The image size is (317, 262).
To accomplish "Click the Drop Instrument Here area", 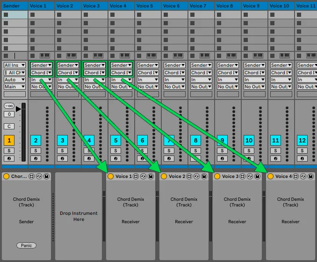I will point(79,216).
